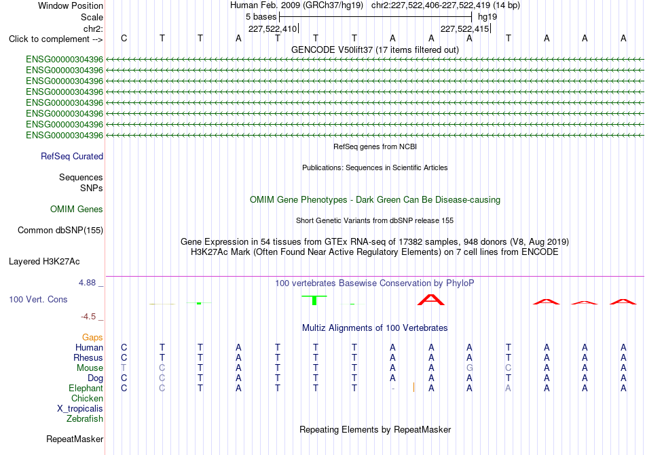Click the GTEx 'Gene Expression in 54 tissues' title
The height and width of the screenshot is (455, 645).
click(x=375, y=242)
